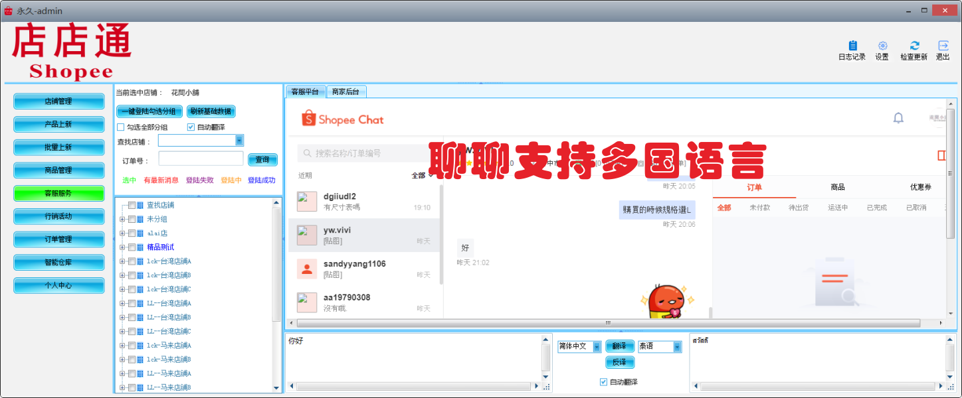Click the shop avatar at Shopee Chat top right

pos(937,118)
